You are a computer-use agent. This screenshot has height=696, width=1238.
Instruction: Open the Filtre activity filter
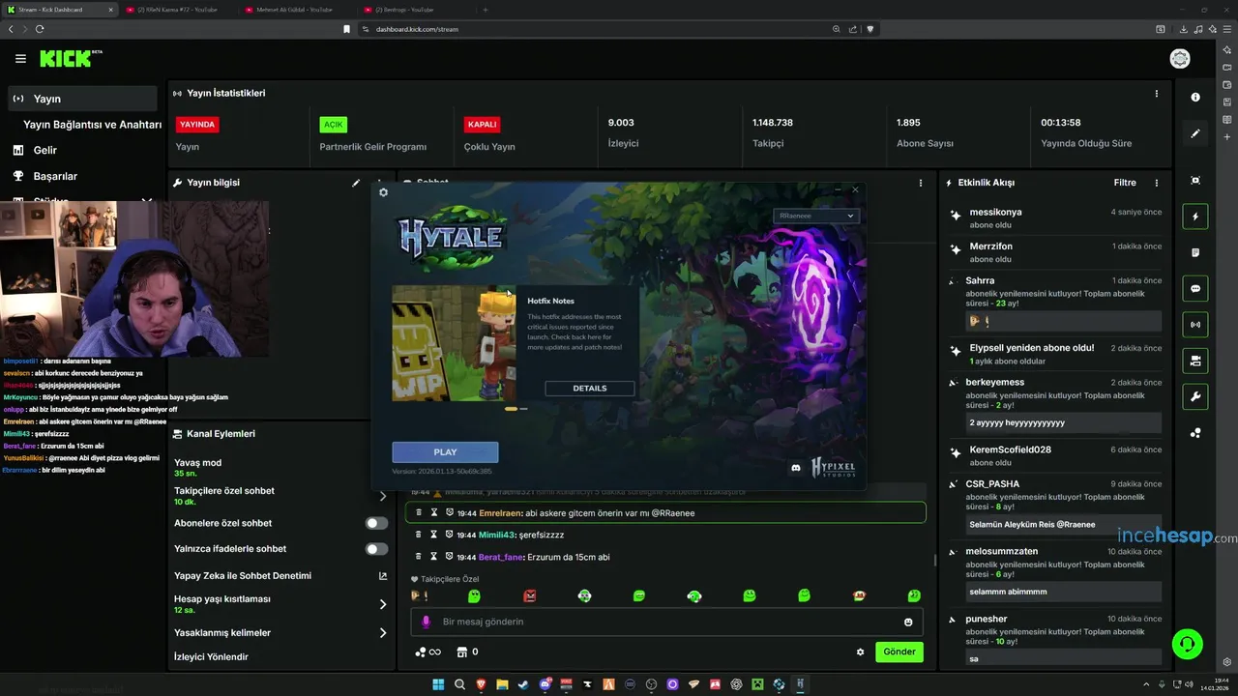[1124, 183]
